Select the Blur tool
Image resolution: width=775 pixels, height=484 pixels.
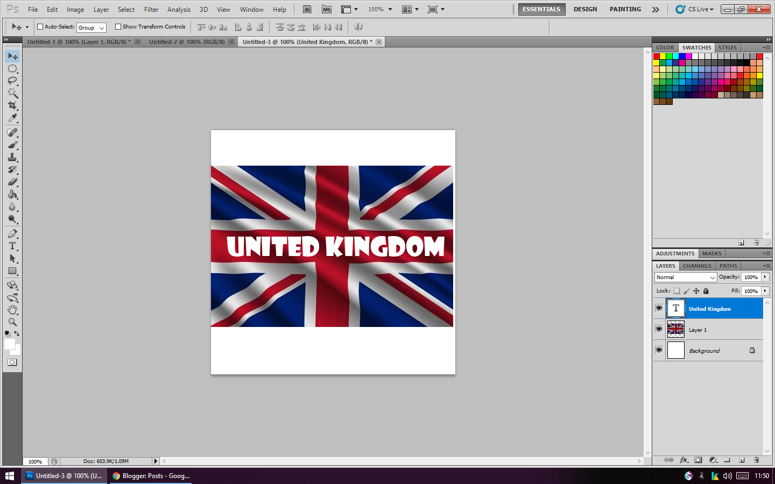click(x=12, y=207)
